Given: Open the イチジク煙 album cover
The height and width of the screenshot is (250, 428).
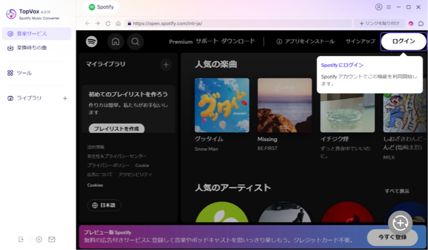Looking at the screenshot, I should click(x=347, y=112).
